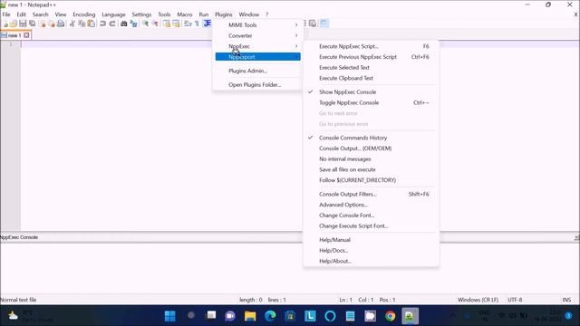Click the Open file toolbar icon

coord(14,24)
